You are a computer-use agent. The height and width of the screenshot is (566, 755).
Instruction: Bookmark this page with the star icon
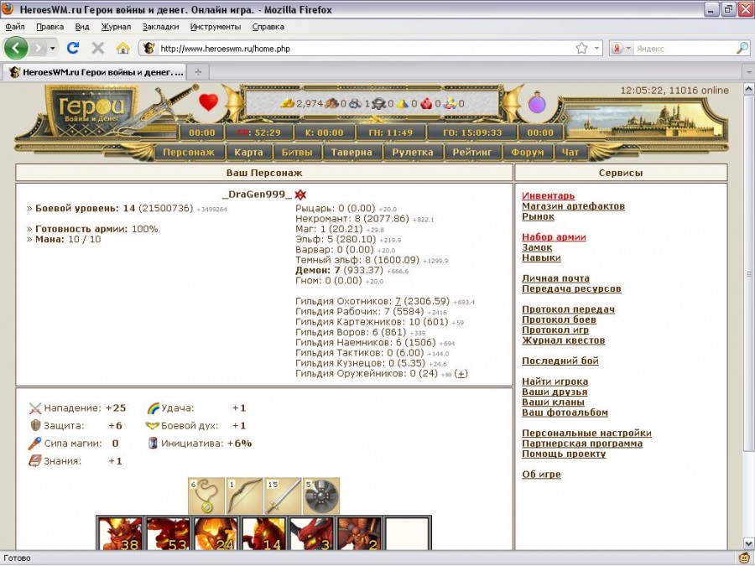click(x=581, y=48)
